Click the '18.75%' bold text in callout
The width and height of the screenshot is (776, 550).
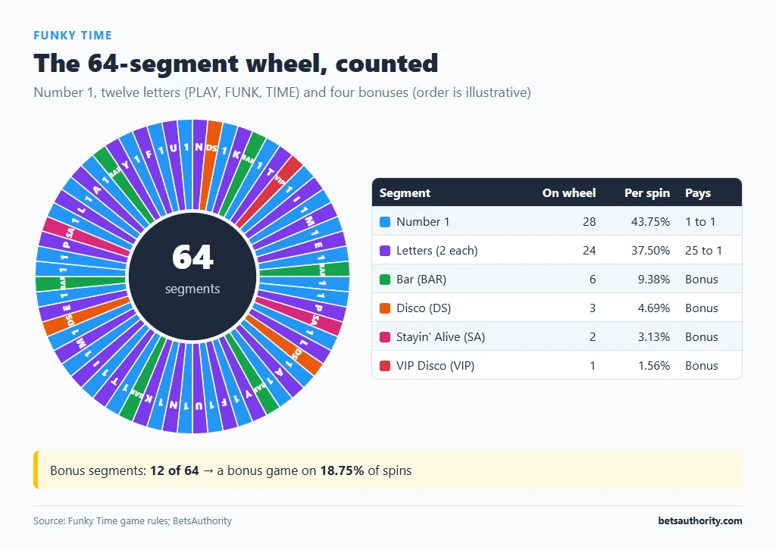tap(342, 470)
